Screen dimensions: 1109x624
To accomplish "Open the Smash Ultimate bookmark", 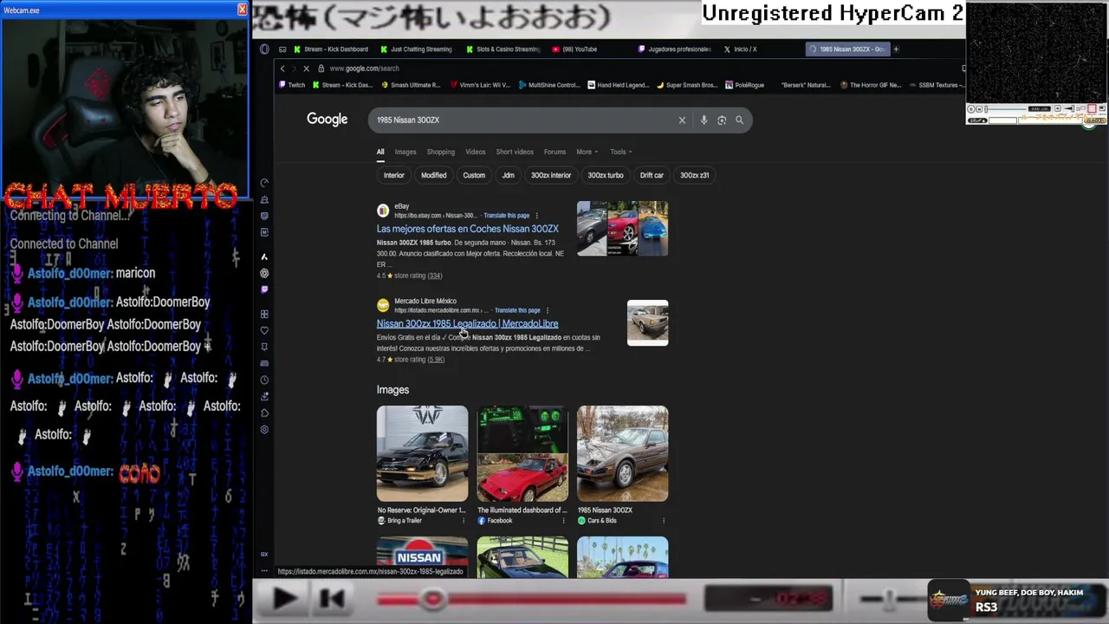I will tap(412, 85).
